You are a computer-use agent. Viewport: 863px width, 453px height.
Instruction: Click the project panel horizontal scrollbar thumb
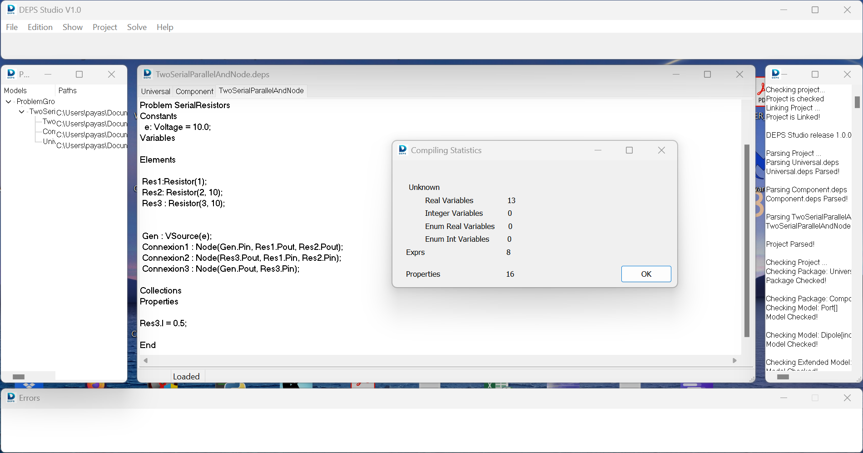coord(19,377)
